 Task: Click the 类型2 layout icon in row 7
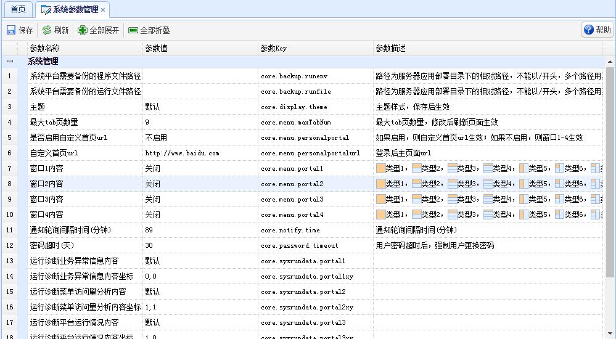[x=416, y=168]
